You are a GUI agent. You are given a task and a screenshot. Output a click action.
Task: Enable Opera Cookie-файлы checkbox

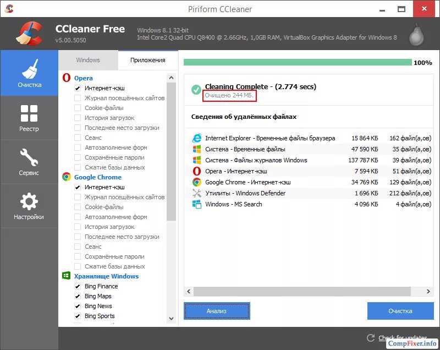point(78,108)
